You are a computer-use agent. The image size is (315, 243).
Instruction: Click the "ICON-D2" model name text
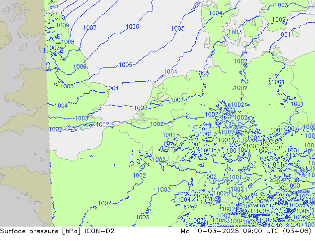click(100, 231)
